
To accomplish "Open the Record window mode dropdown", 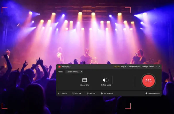I will point(74,72).
